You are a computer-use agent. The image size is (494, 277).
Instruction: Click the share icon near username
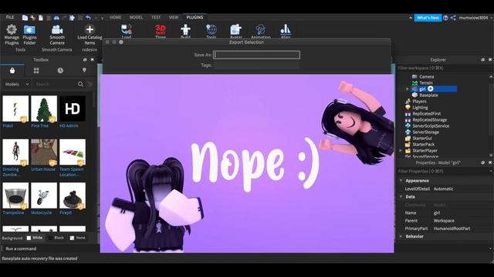pos(453,18)
